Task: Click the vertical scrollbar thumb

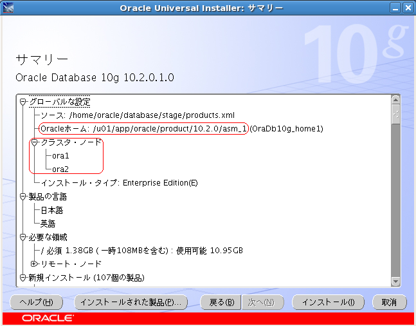Action: coord(395,114)
